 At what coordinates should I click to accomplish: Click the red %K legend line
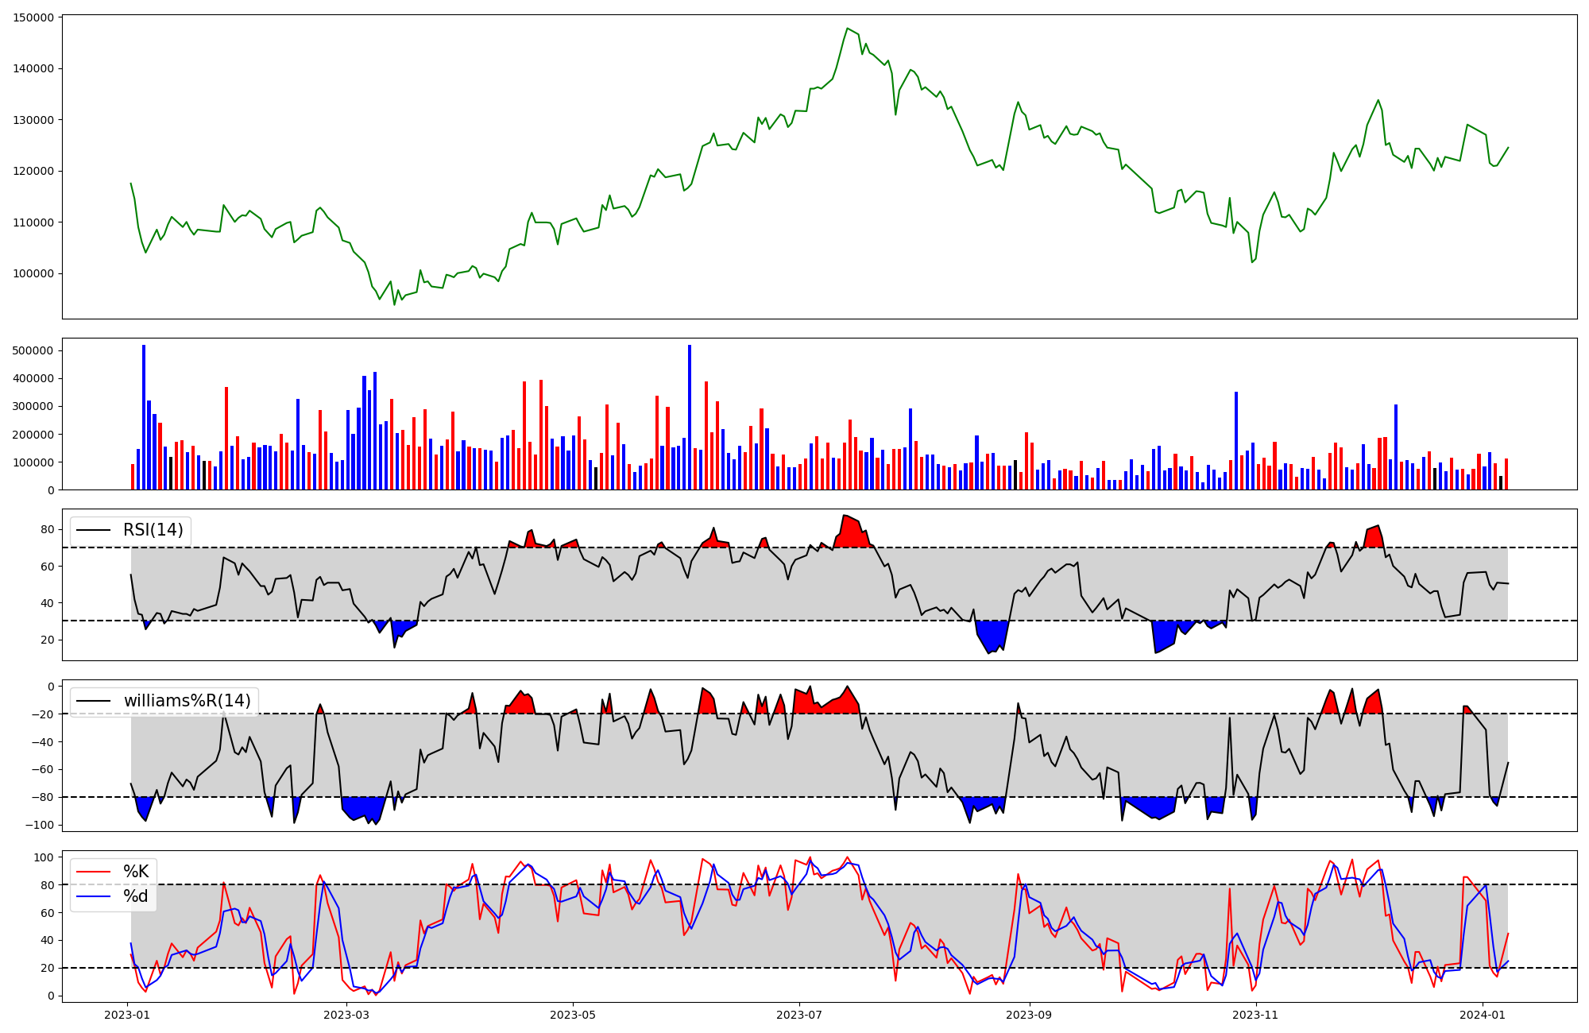coord(91,872)
